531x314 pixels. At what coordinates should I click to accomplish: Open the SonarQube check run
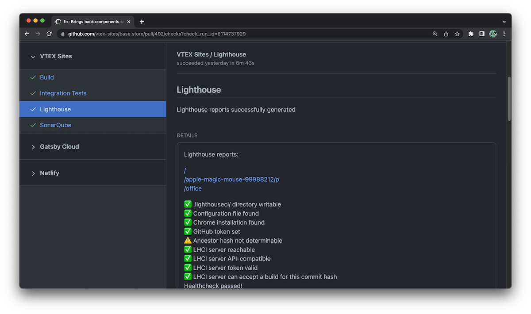click(x=56, y=125)
